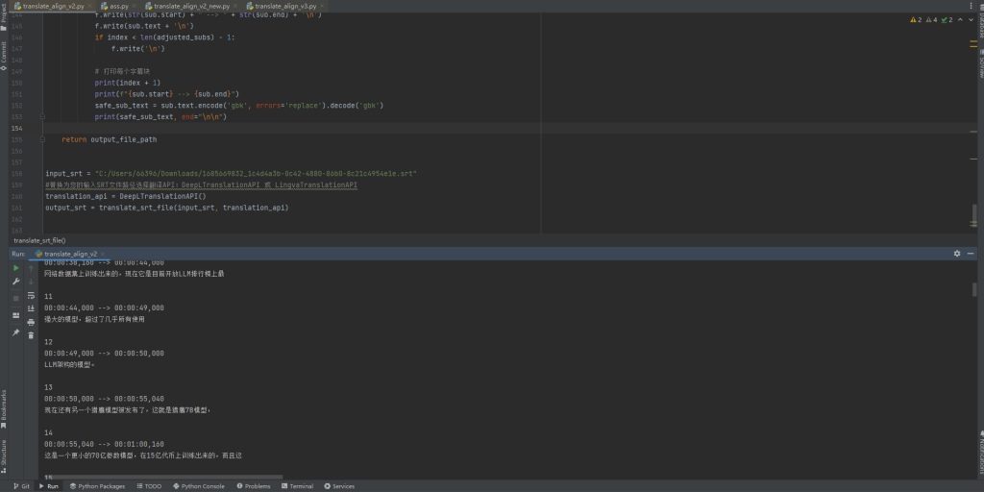Screen dimensions: 984x492
Task: Click the print output icon in Run panel
Action: tap(32, 322)
